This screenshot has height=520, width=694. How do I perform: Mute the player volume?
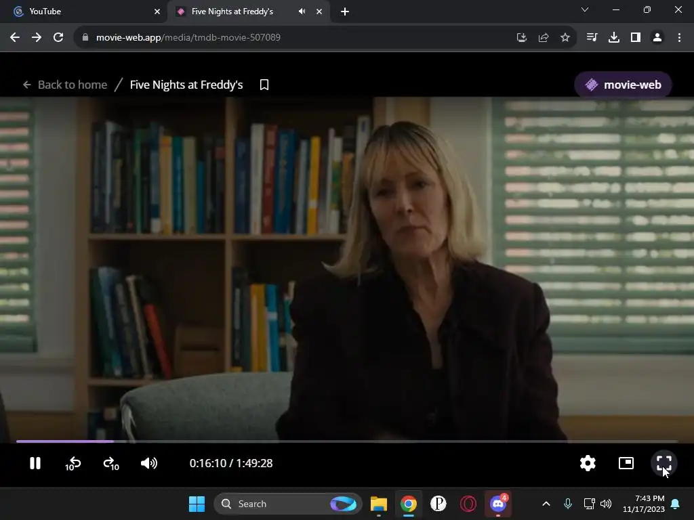point(149,463)
